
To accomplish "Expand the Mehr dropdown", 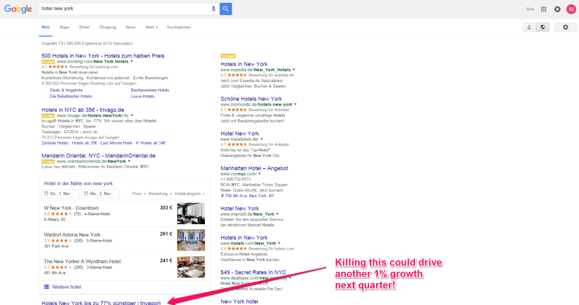I will tap(152, 27).
